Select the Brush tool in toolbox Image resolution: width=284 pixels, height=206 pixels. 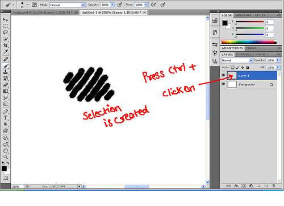pos(6,65)
